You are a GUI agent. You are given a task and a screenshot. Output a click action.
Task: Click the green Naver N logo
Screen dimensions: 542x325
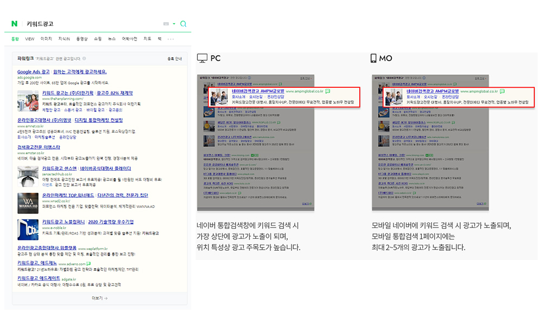coord(14,23)
